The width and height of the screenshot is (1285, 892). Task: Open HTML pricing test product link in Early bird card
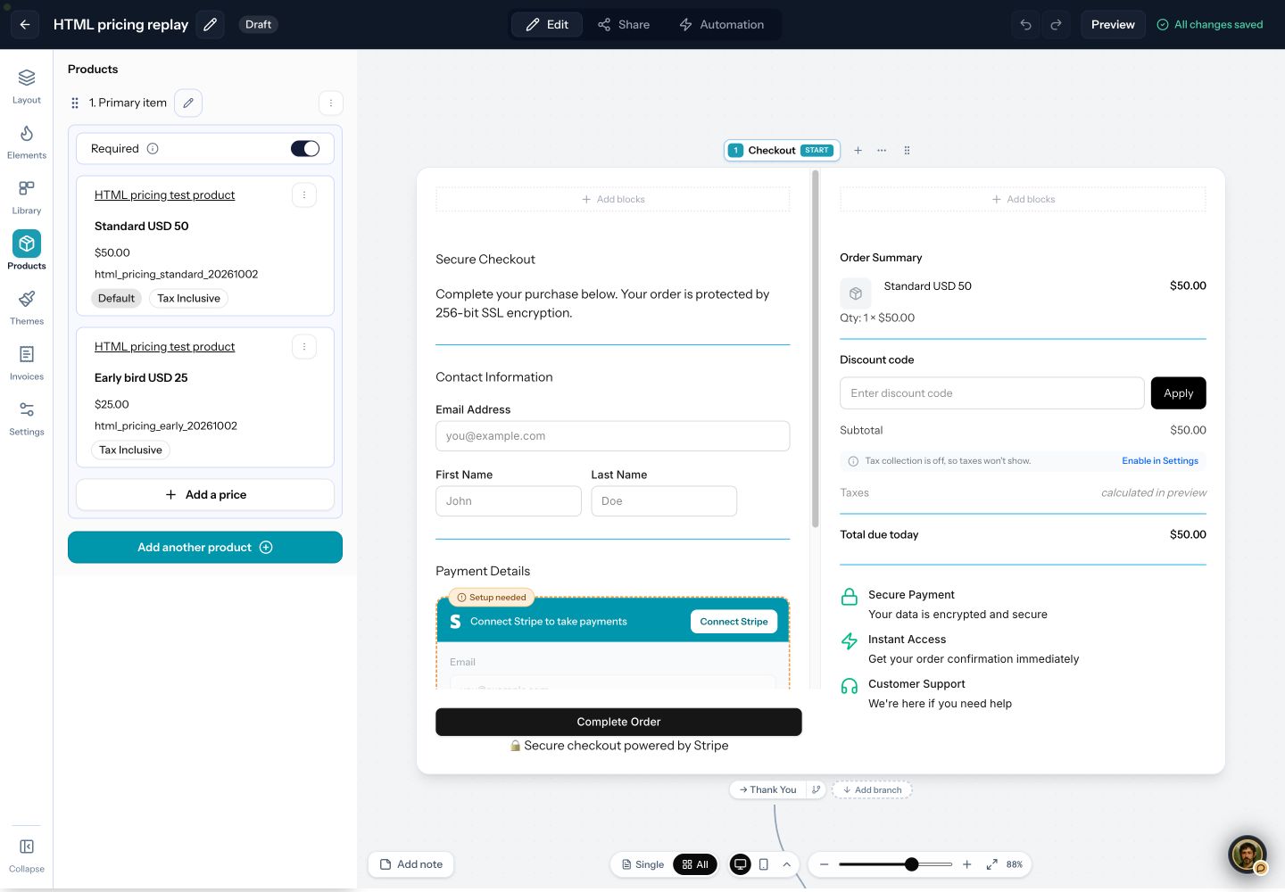point(164,346)
